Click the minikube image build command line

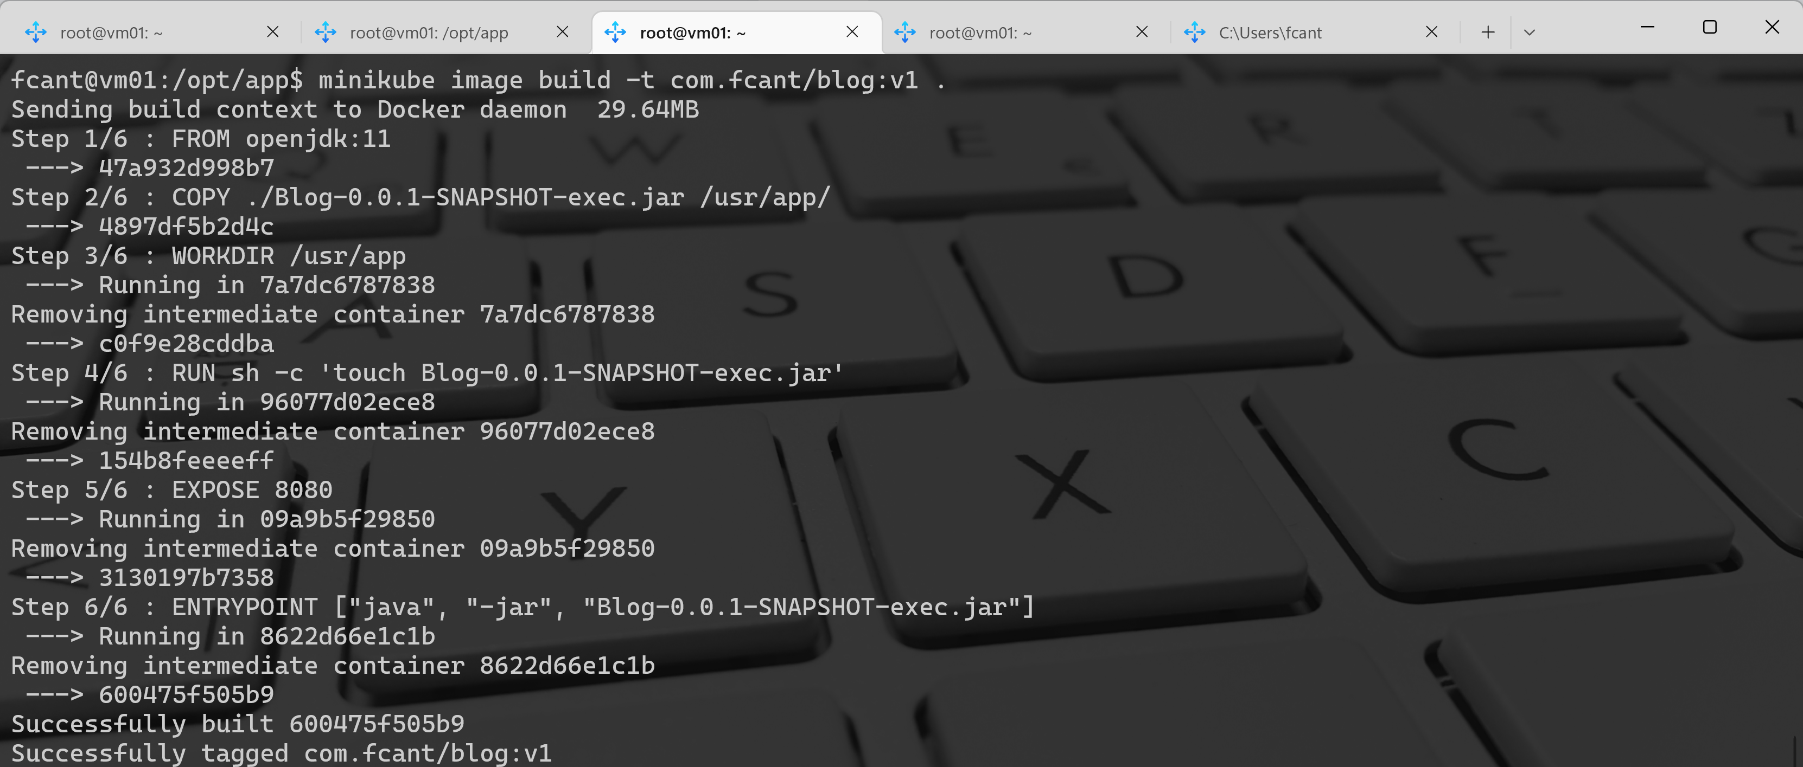coord(476,80)
